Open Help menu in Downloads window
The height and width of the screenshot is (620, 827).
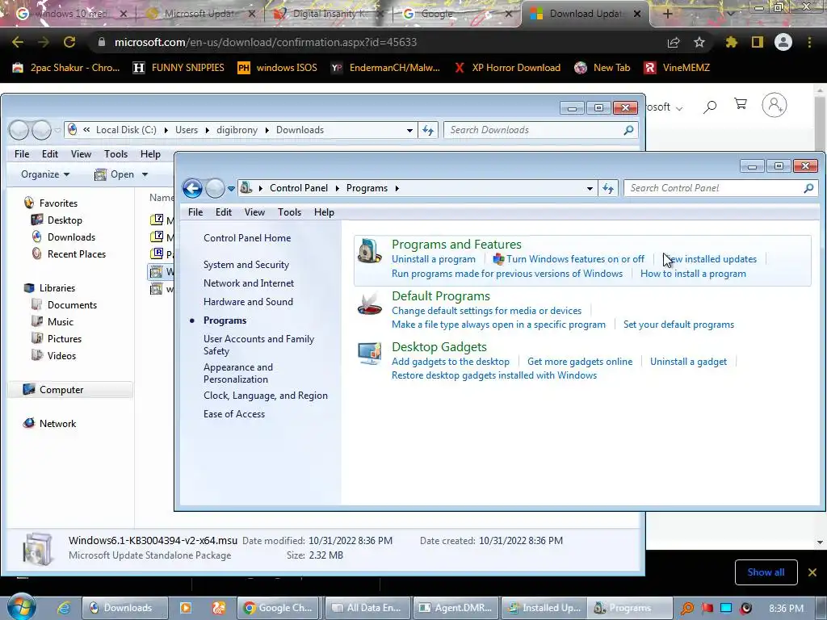[x=150, y=154]
